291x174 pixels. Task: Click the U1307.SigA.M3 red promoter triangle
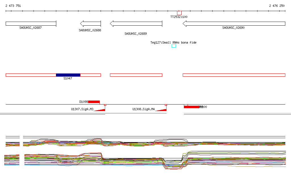click(x=101, y=110)
